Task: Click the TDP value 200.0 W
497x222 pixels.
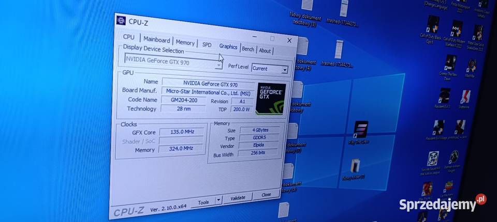Action: pyautogui.click(x=242, y=110)
